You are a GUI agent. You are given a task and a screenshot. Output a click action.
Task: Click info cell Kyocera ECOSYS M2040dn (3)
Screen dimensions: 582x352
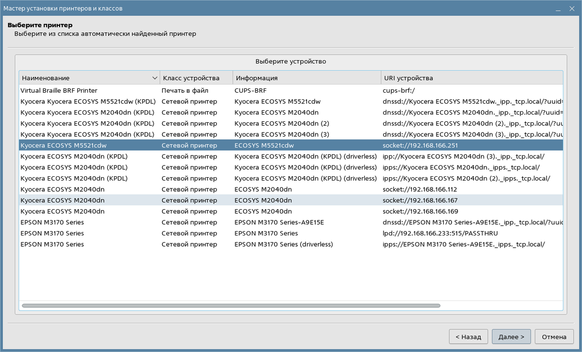[282, 134]
